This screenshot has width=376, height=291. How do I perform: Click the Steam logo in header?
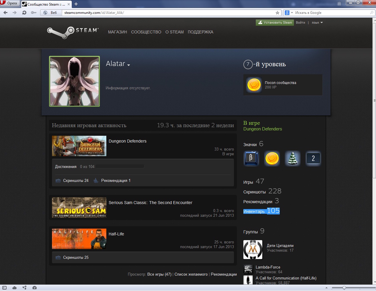pos(73,32)
